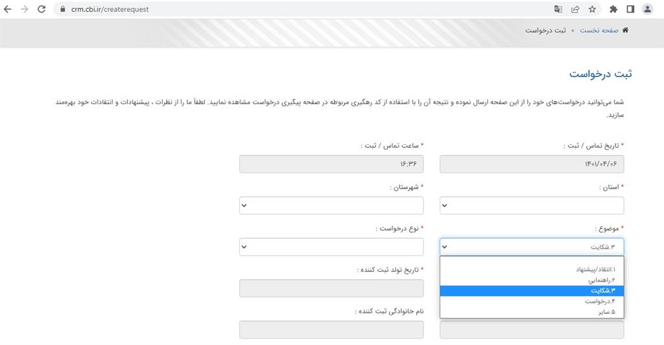Viewport: 664px width, 345px height.
Task: Bookmark this page with the star icon
Action: pyautogui.click(x=592, y=9)
